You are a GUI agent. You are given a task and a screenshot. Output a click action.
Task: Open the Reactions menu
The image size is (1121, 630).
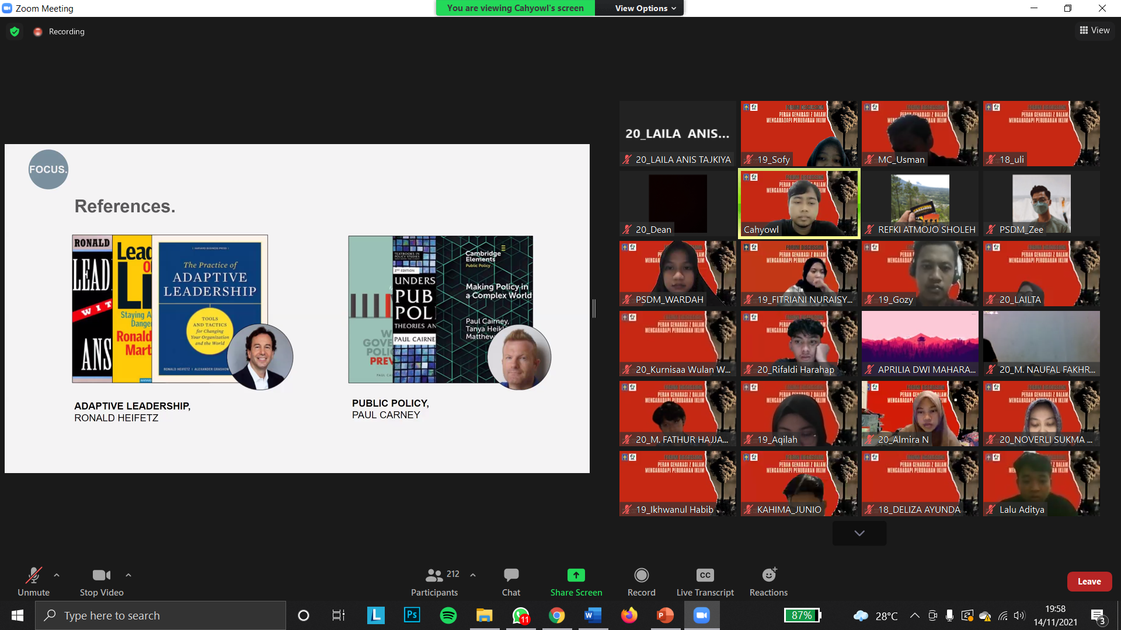pyautogui.click(x=769, y=582)
